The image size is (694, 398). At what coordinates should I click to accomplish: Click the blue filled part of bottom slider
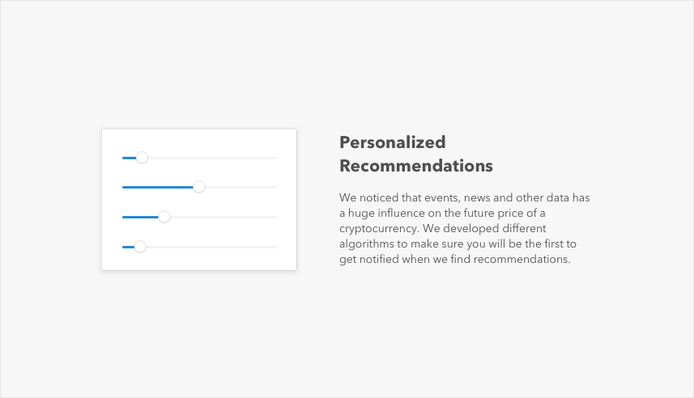coord(127,247)
